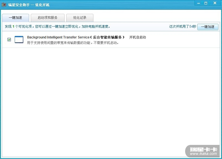
Task: Open the 优化记录 tab
Action: click(x=80, y=18)
